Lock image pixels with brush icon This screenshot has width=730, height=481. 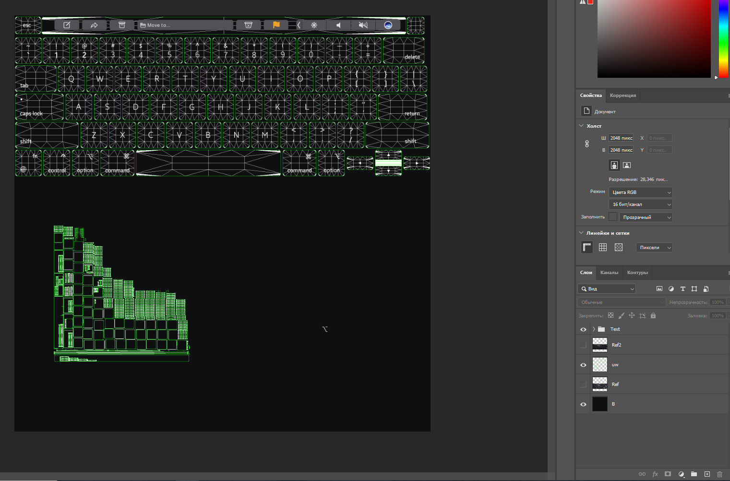click(621, 315)
